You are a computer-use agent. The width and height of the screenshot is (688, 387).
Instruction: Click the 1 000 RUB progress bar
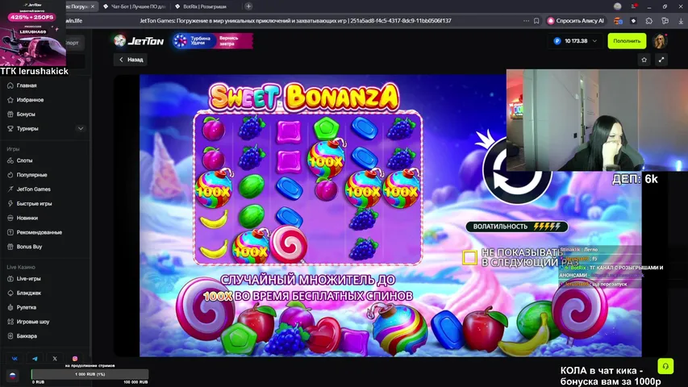[x=90, y=374]
